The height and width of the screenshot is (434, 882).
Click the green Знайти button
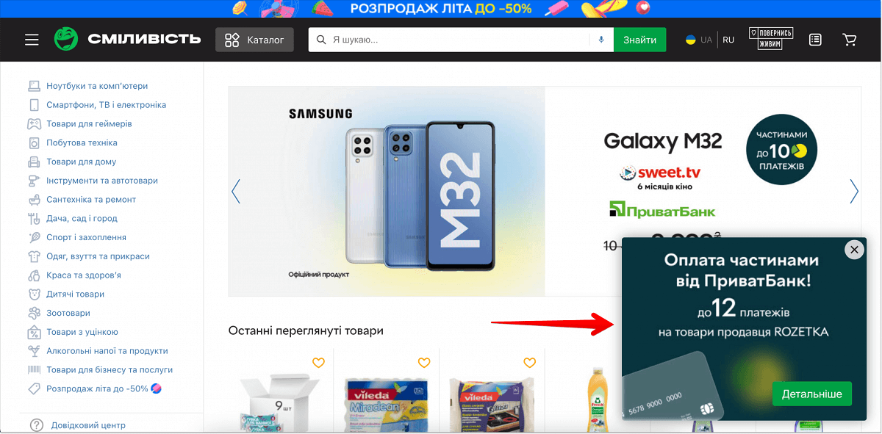(x=639, y=40)
